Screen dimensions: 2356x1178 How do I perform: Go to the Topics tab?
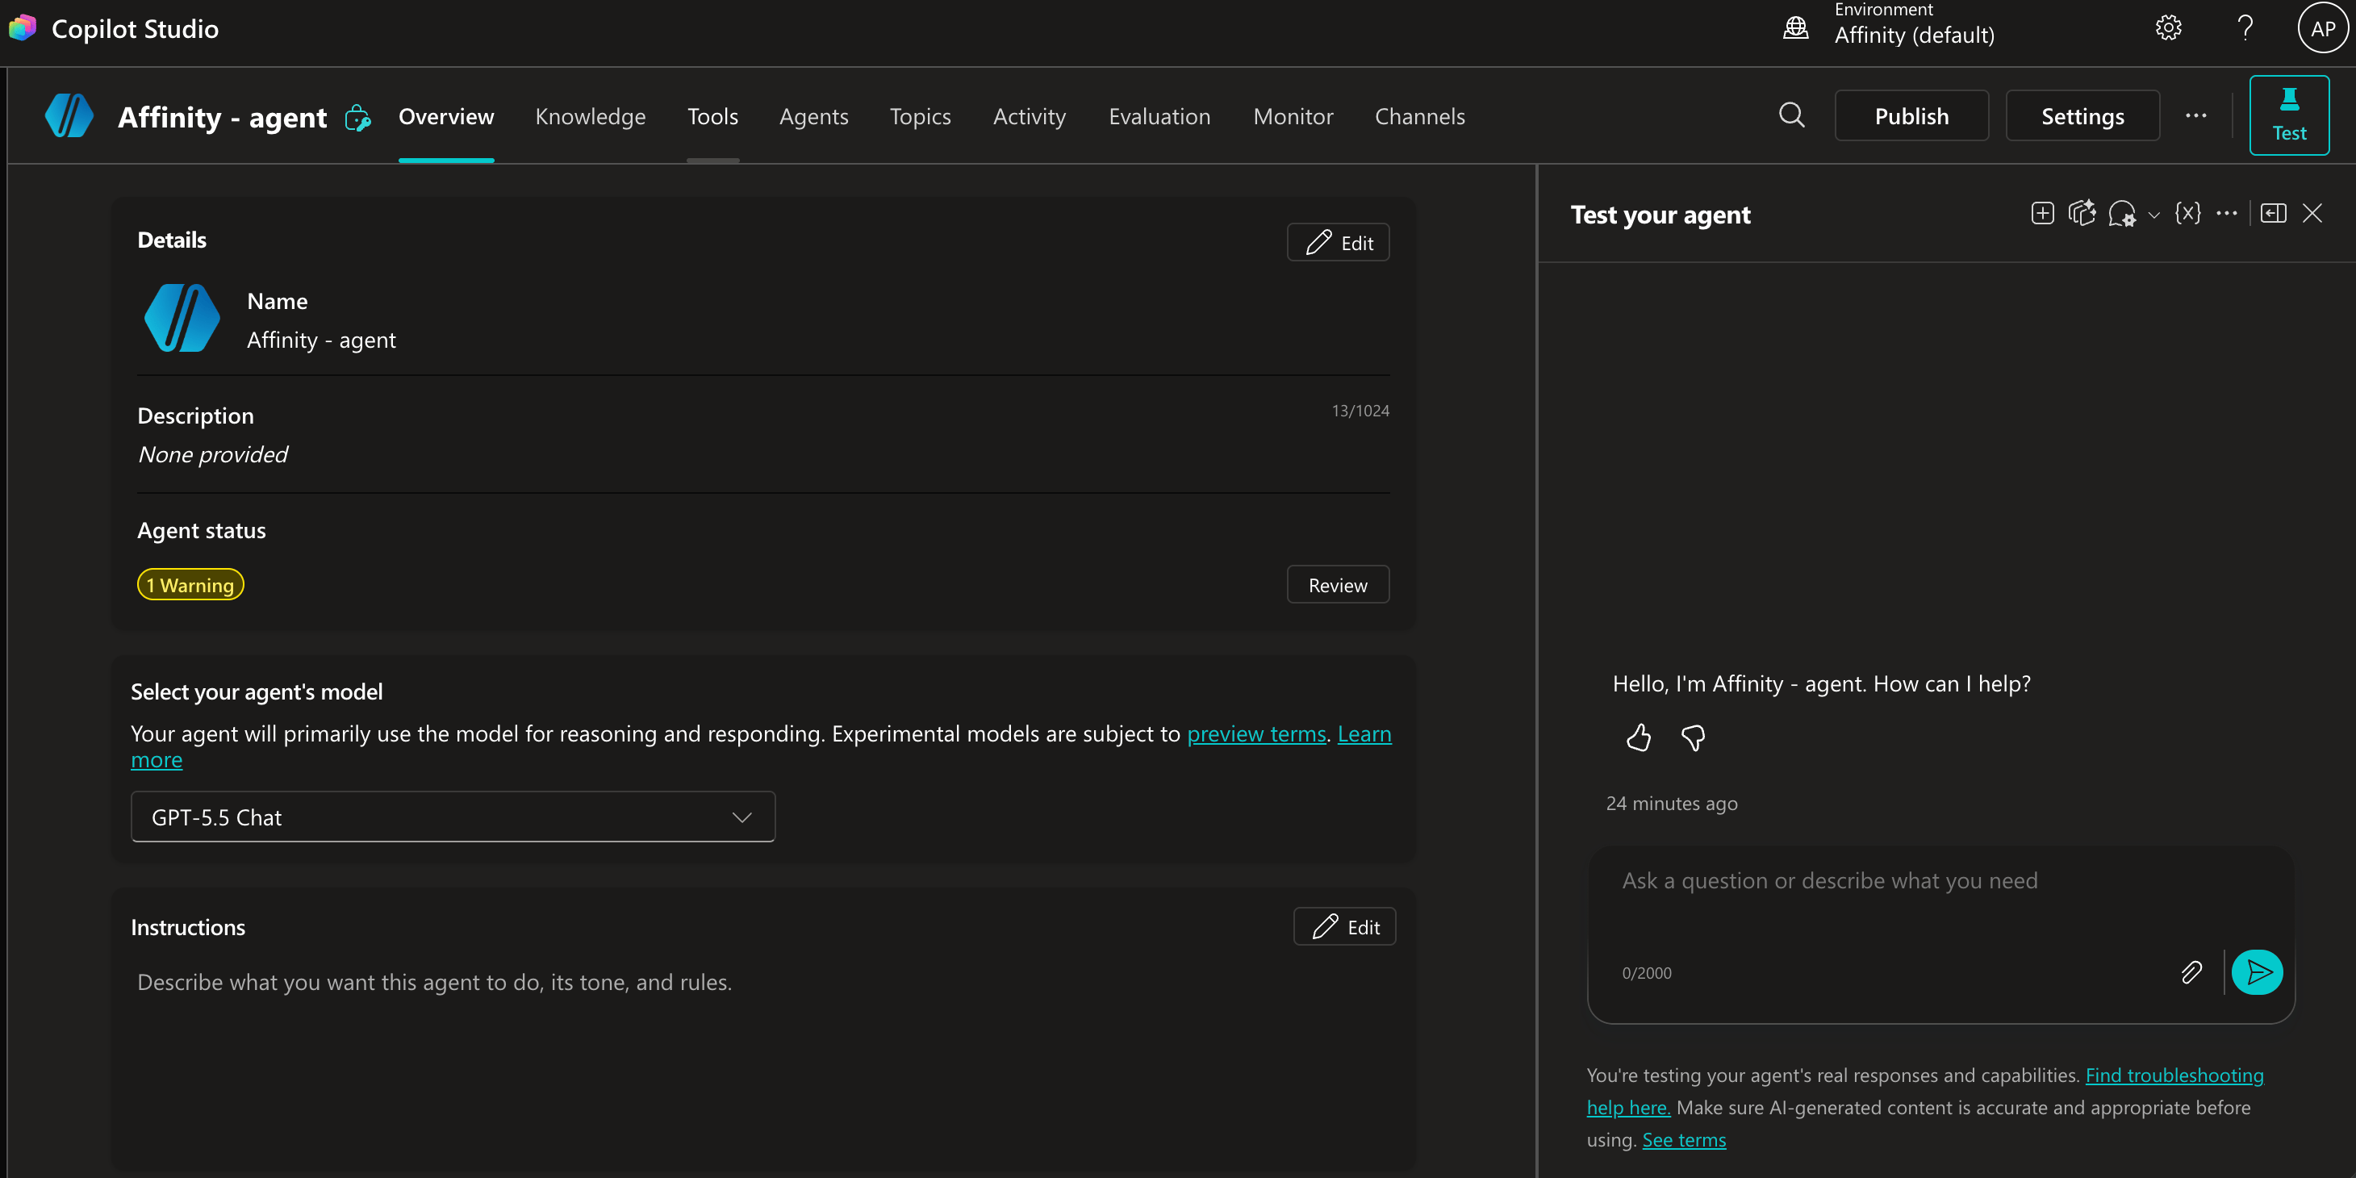tap(920, 116)
